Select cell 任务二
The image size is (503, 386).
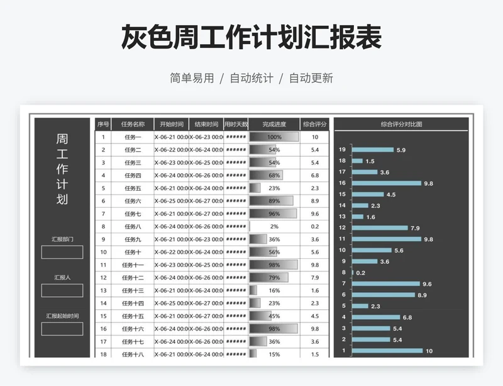click(x=133, y=150)
